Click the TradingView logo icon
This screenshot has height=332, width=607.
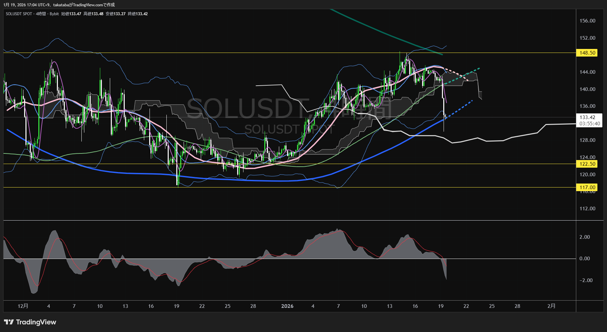9,322
